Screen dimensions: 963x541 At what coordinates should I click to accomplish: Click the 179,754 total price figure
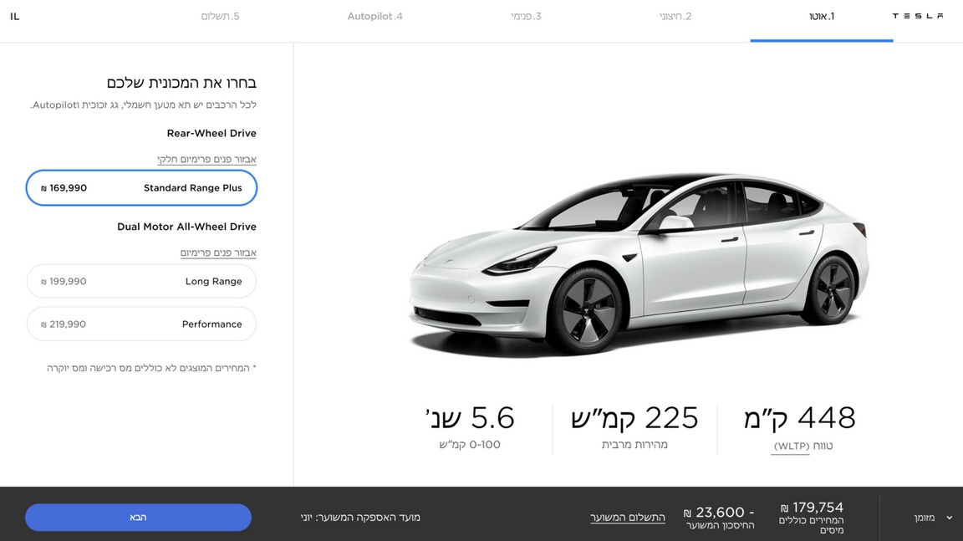click(x=812, y=508)
